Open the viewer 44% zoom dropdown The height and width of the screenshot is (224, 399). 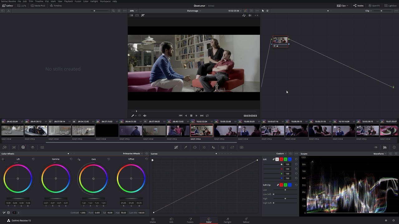click(x=133, y=11)
